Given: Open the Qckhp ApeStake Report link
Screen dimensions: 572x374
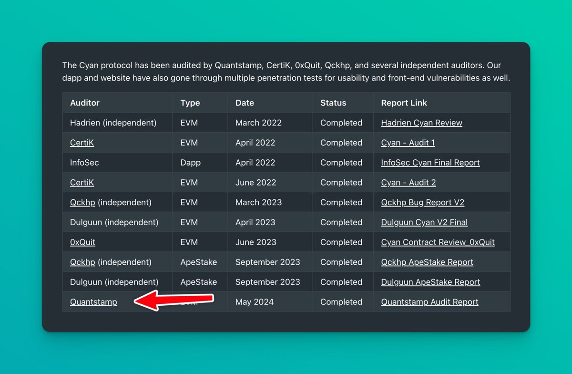Looking at the screenshot, I should click(427, 262).
